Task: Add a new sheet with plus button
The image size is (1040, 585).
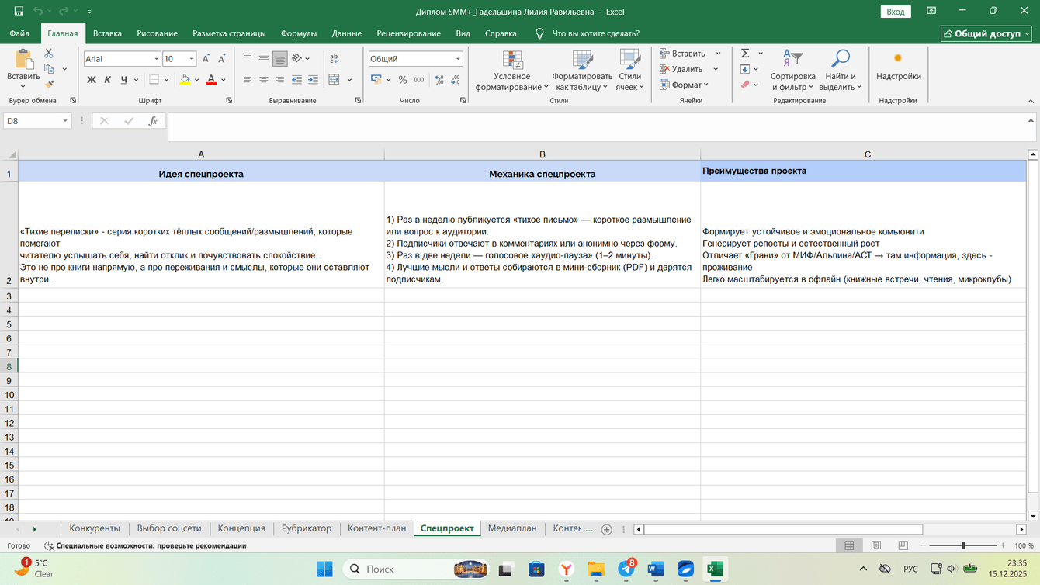Action: tap(607, 529)
